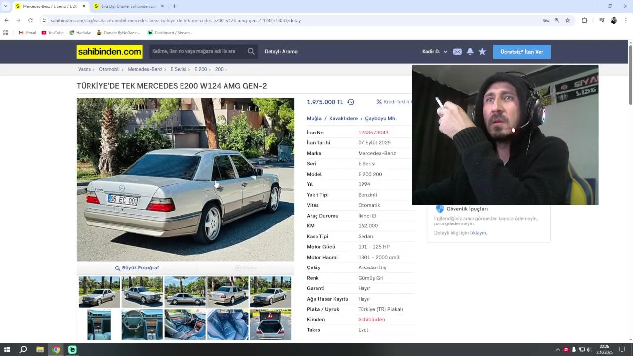The image size is (633, 356).
Task: Click the Sahibinden value in Kimden row
Action: point(371,320)
